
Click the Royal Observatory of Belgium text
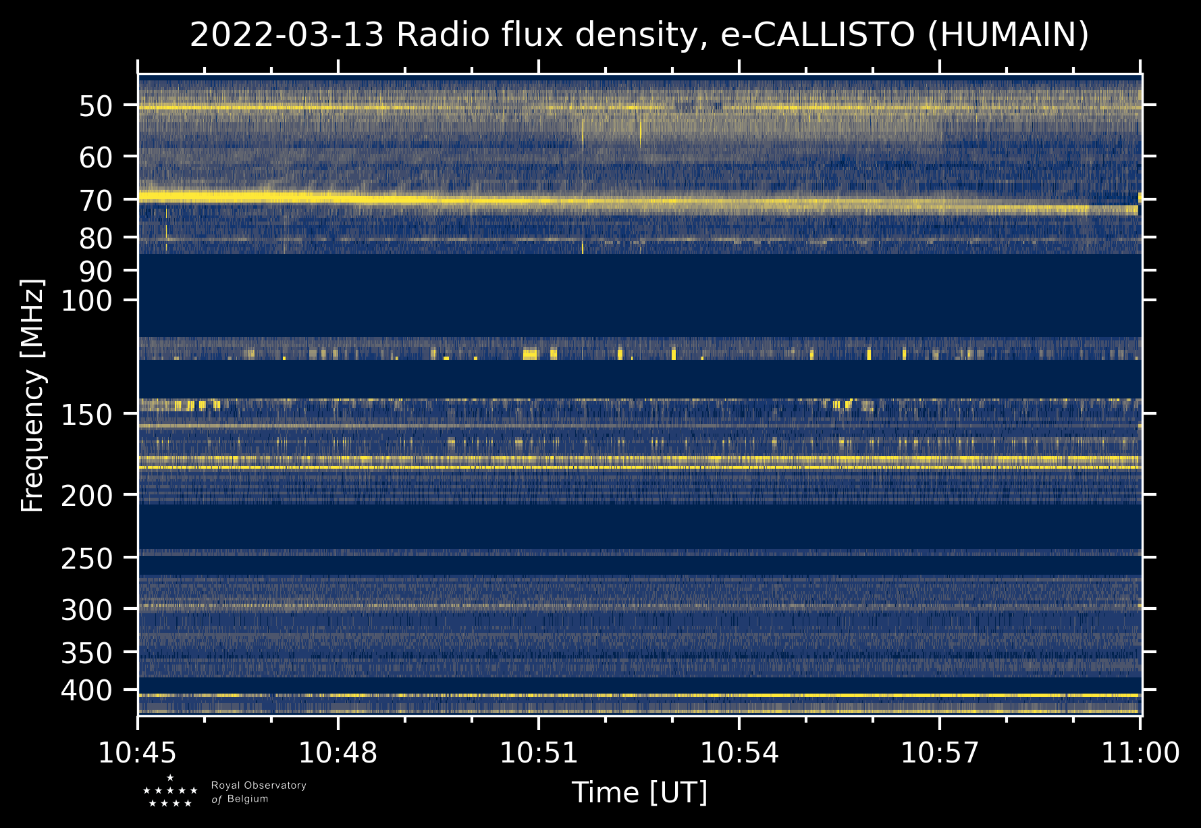[x=259, y=792]
